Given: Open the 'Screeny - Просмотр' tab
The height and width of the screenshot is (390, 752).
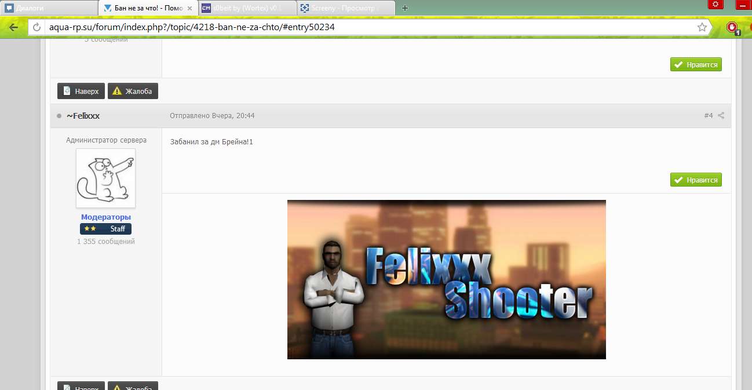Looking at the screenshot, I should 346,8.
